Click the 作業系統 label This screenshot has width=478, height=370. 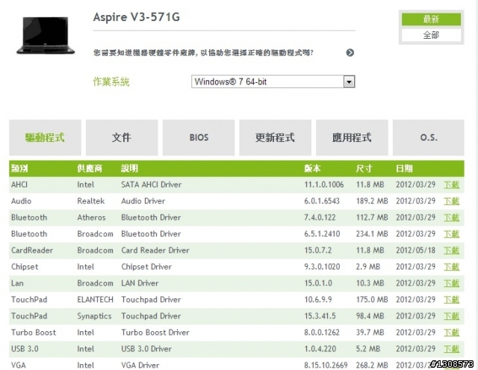tap(111, 81)
